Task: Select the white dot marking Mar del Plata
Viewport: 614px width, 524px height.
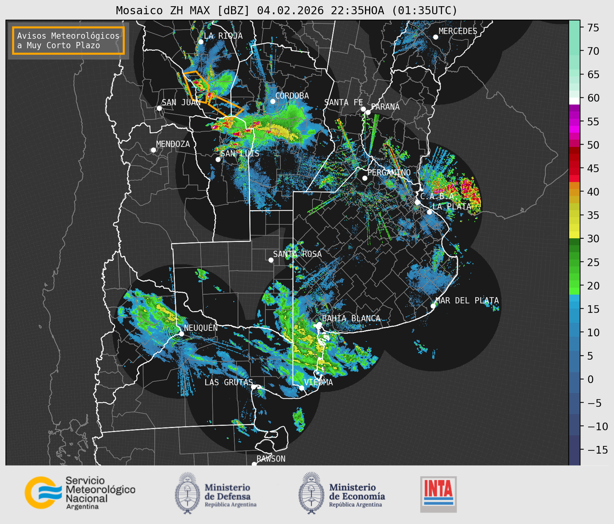Action: pyautogui.click(x=433, y=306)
